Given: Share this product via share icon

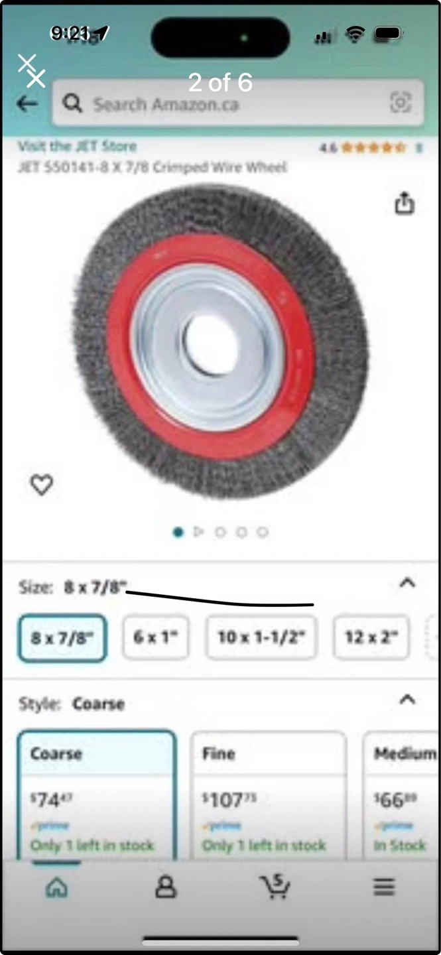Looking at the screenshot, I should [405, 203].
